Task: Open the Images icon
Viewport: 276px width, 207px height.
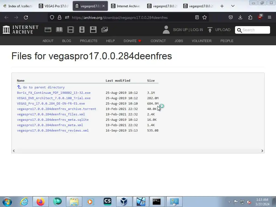Action: pos(105,30)
